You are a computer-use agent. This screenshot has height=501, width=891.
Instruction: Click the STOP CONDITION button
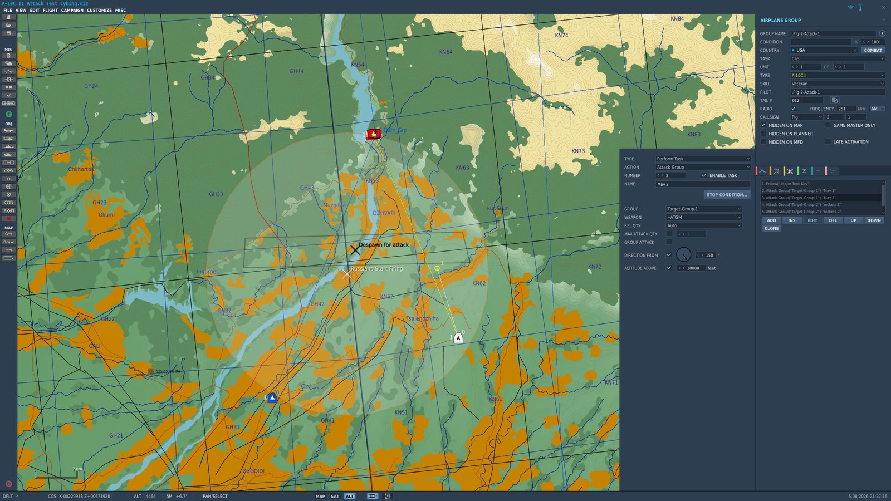tap(727, 195)
